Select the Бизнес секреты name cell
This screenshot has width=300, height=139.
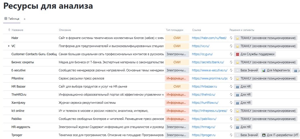[x=23, y=62]
